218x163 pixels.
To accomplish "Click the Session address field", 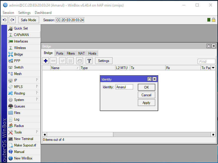I will 70,20.
